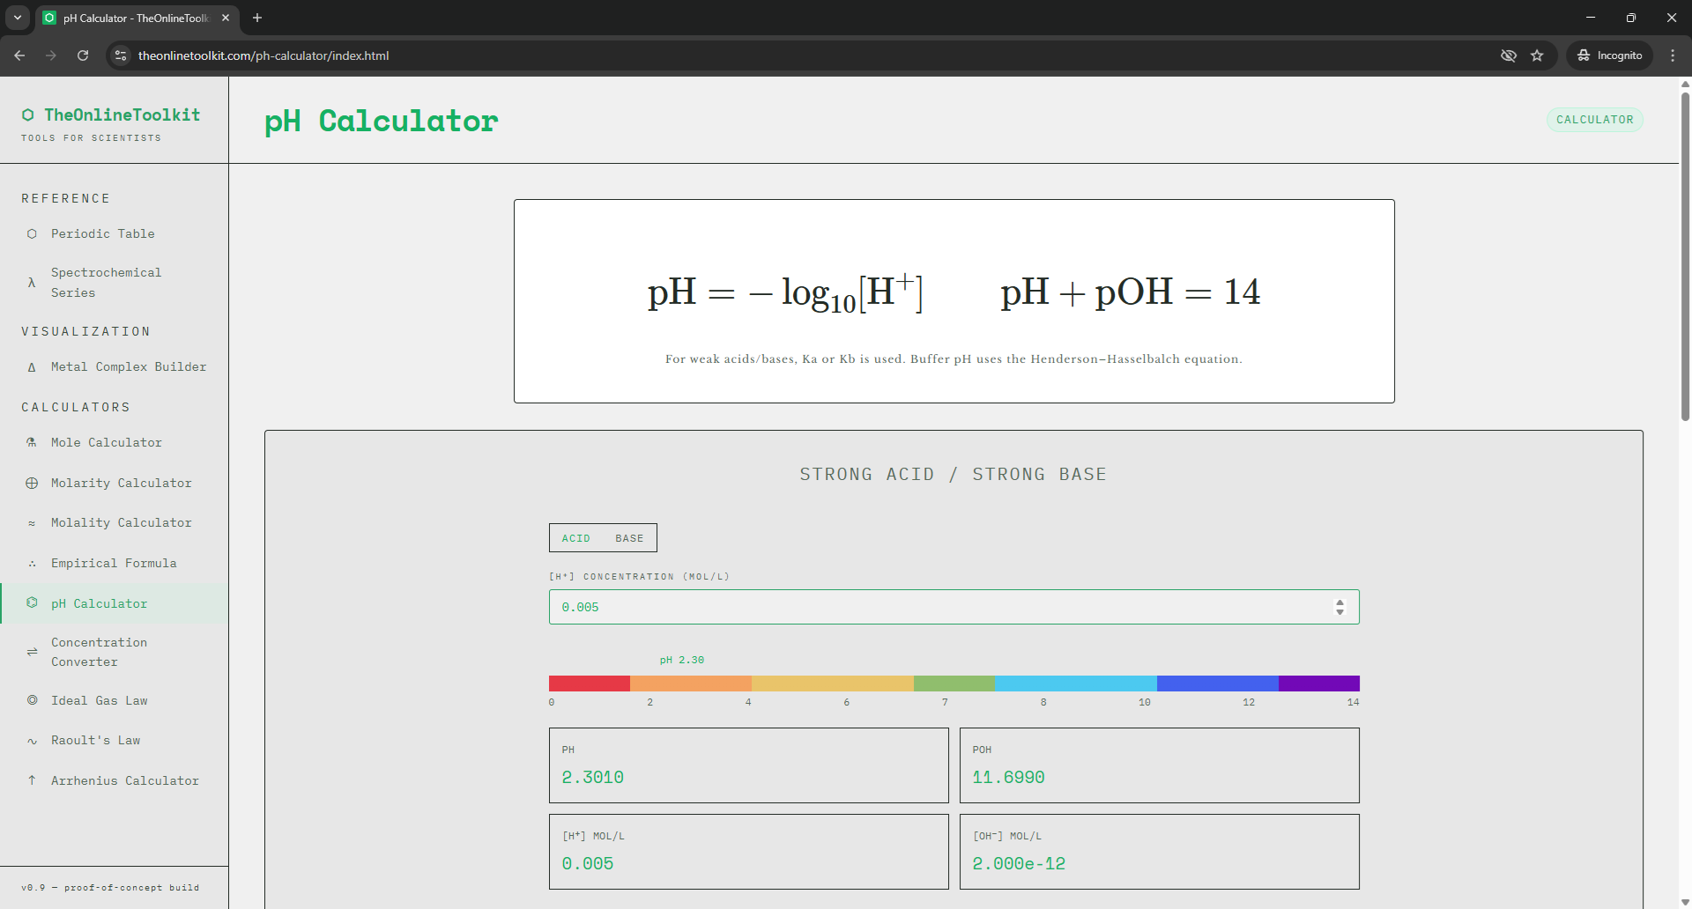Click the page vertical scrollbar
The height and width of the screenshot is (909, 1692).
1685,255
